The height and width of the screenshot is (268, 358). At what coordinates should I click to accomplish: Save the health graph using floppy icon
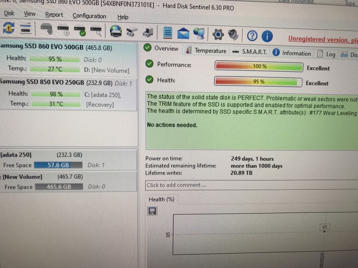(x=152, y=211)
